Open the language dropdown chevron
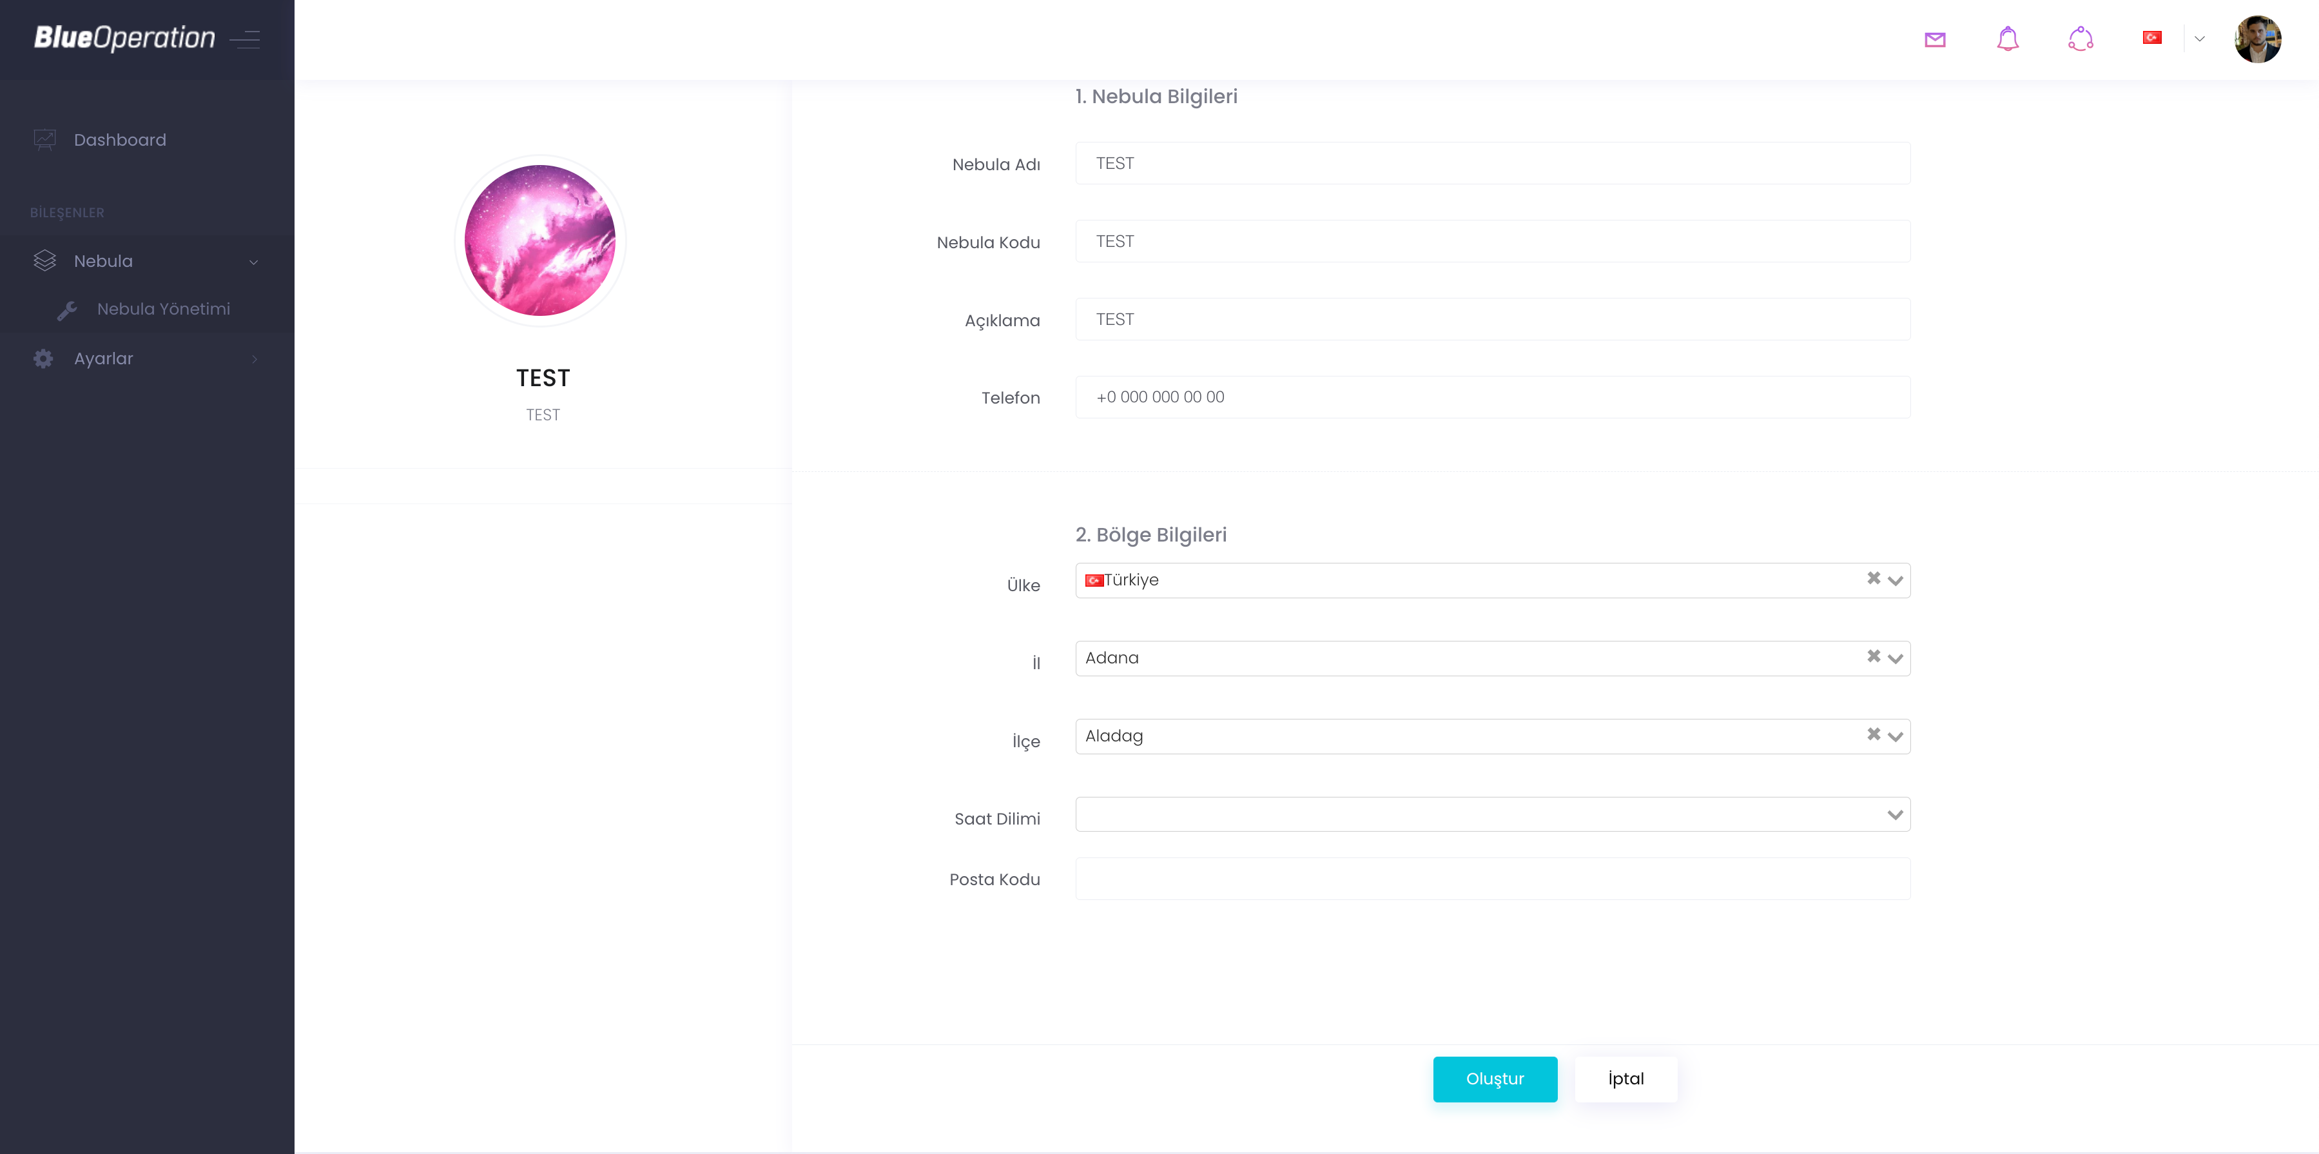 click(x=2199, y=39)
